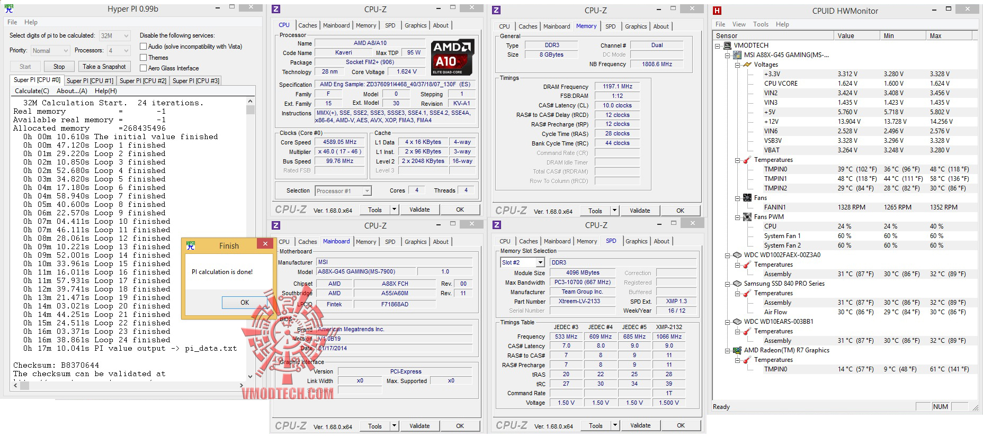Screen dimensions: 983x437
Task: Click the Fans group icon above FANIN1
Action: coord(747,198)
